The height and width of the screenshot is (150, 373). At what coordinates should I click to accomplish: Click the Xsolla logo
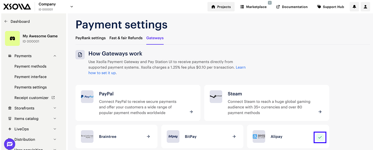tap(17, 7)
